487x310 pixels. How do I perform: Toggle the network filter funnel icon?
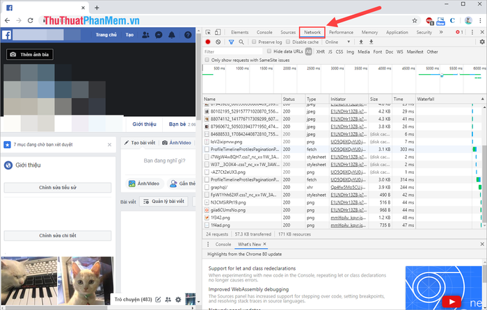pyautogui.click(x=232, y=42)
